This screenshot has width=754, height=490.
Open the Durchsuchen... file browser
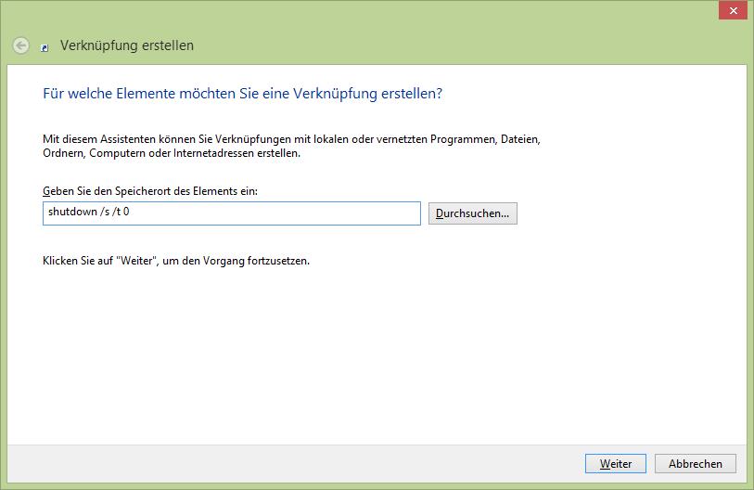click(473, 213)
